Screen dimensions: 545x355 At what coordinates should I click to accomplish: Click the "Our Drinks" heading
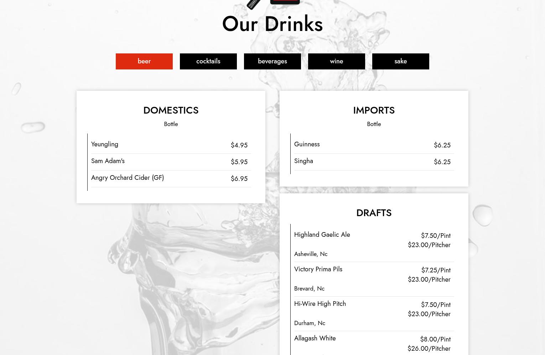pos(272,24)
